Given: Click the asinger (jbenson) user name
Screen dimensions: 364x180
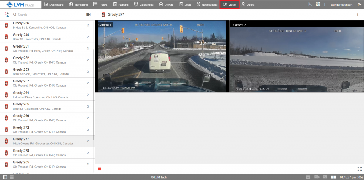Looking at the screenshot, I should point(342,5).
